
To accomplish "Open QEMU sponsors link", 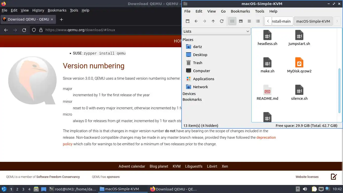I will 113,177.
